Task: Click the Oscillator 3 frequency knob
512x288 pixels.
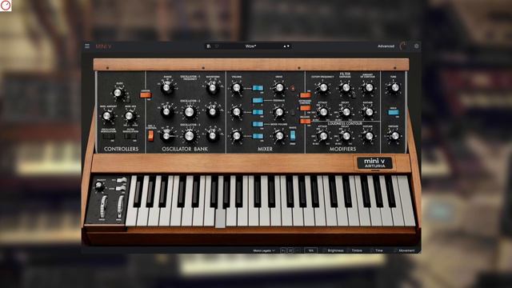Action: click(190, 136)
